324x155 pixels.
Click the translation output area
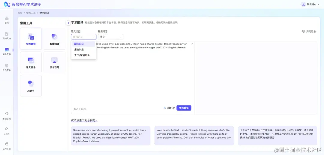pyautogui.click(x=256, y=78)
